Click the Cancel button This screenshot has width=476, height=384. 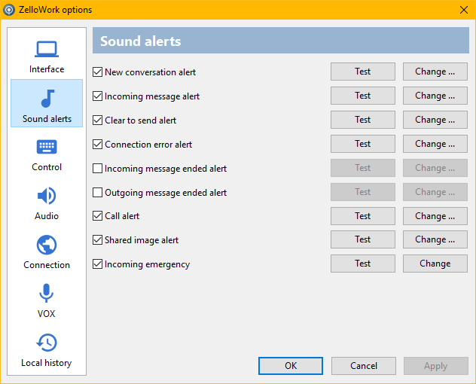click(x=363, y=366)
